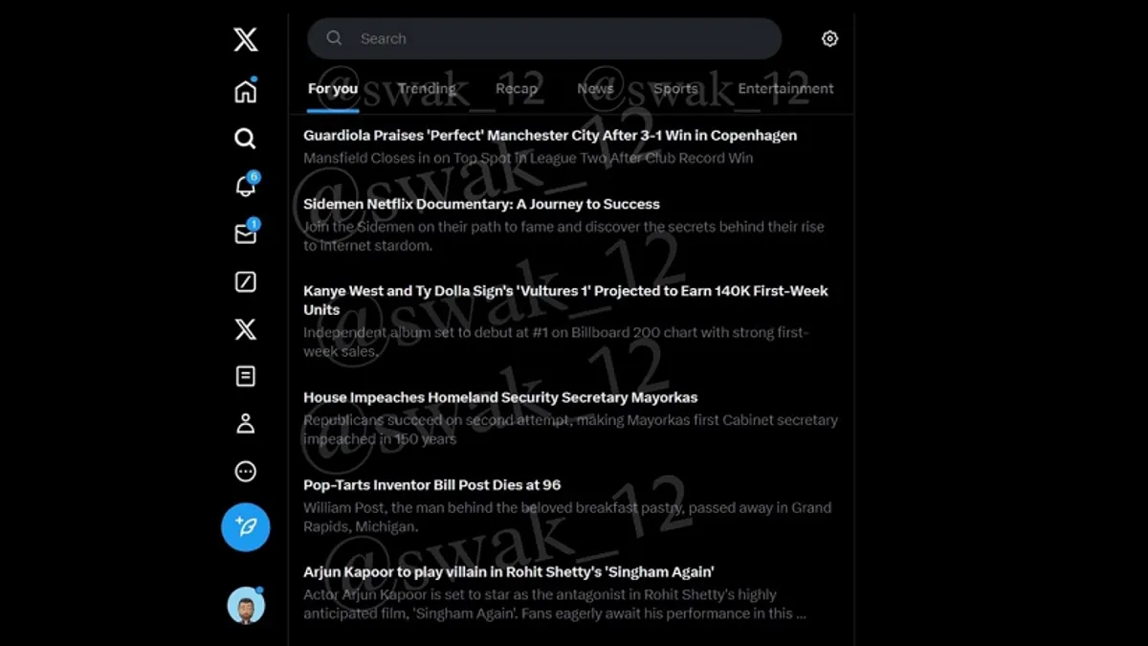Open More circle-dots menu
1148x646 pixels.
(246, 472)
